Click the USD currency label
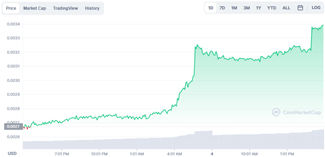 tap(12, 154)
